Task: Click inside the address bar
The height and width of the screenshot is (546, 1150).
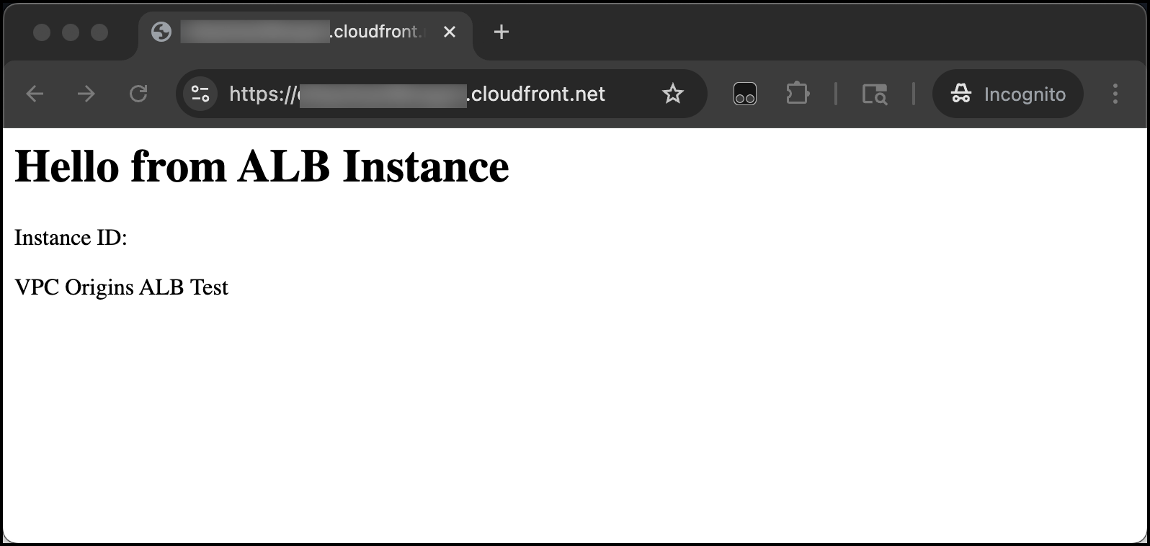Action: pos(432,94)
